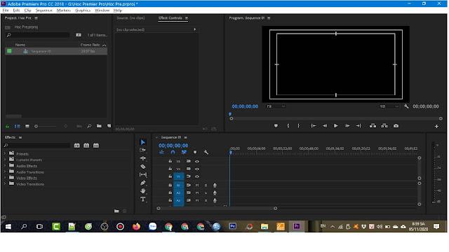Expand the Video Effects folder
This screenshot has height=252, width=449.
(x=5, y=178)
